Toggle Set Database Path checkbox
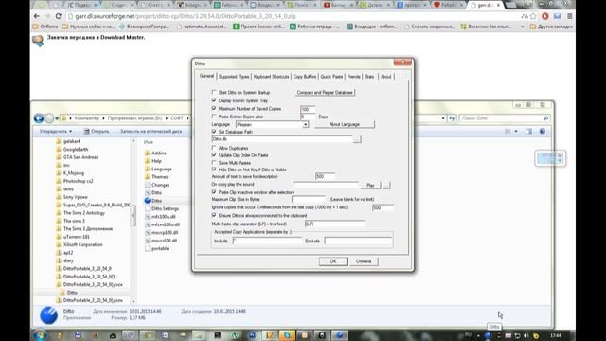This screenshot has width=606, height=341. pos(214,132)
